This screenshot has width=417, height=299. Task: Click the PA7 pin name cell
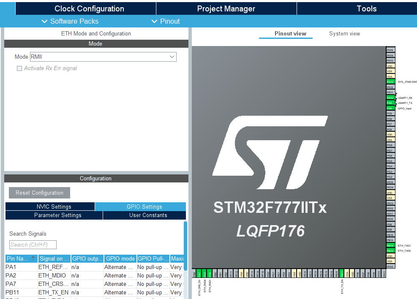coord(21,284)
